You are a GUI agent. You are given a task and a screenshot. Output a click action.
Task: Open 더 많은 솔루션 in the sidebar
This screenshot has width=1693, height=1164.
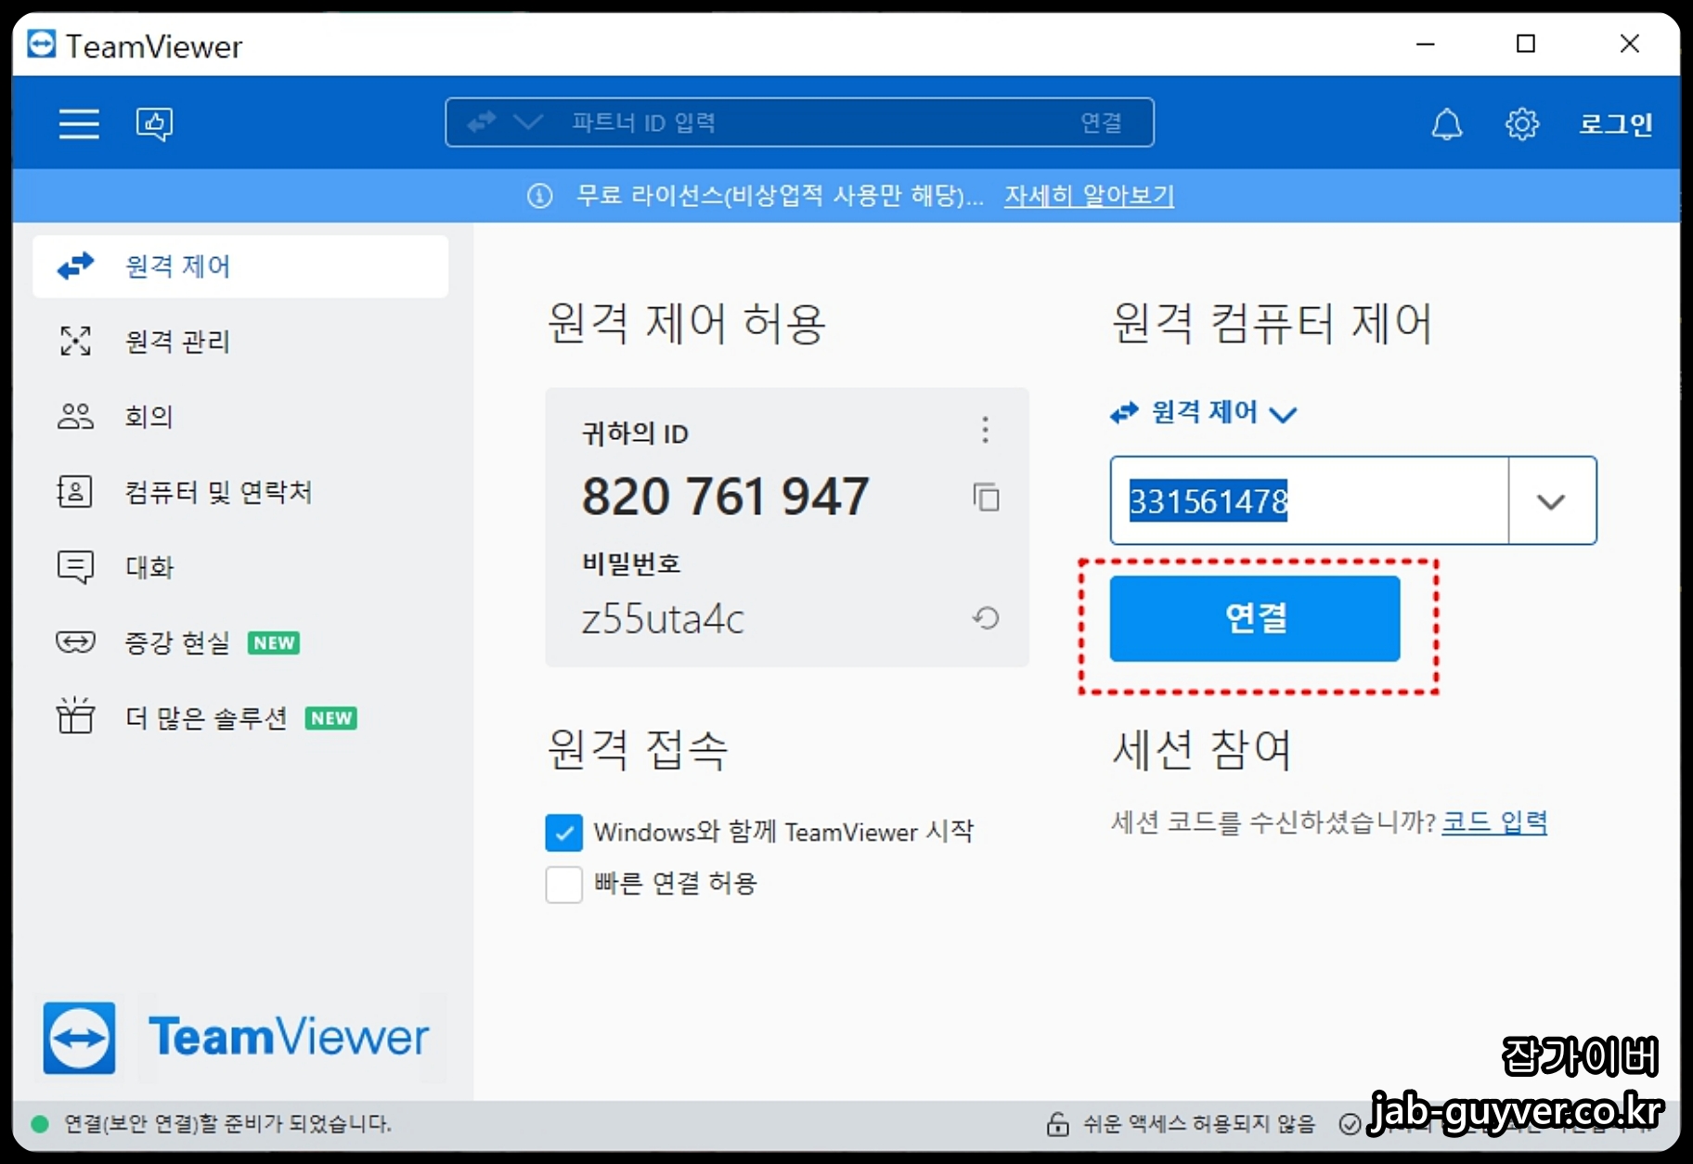coord(240,718)
